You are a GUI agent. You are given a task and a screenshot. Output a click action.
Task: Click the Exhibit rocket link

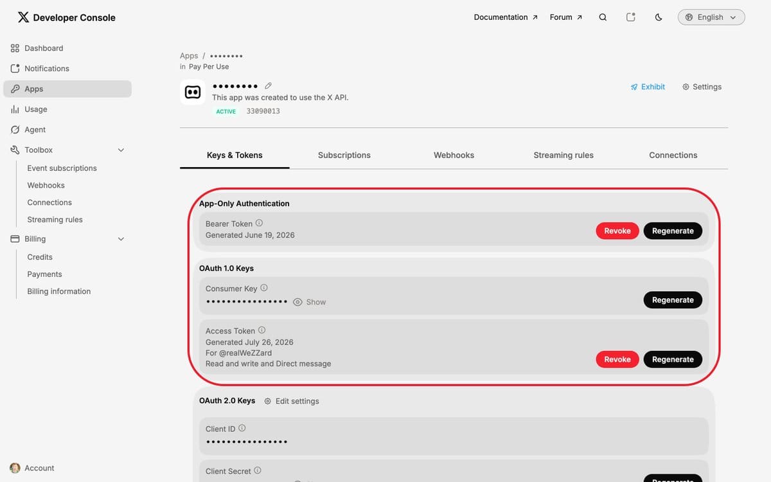click(648, 87)
